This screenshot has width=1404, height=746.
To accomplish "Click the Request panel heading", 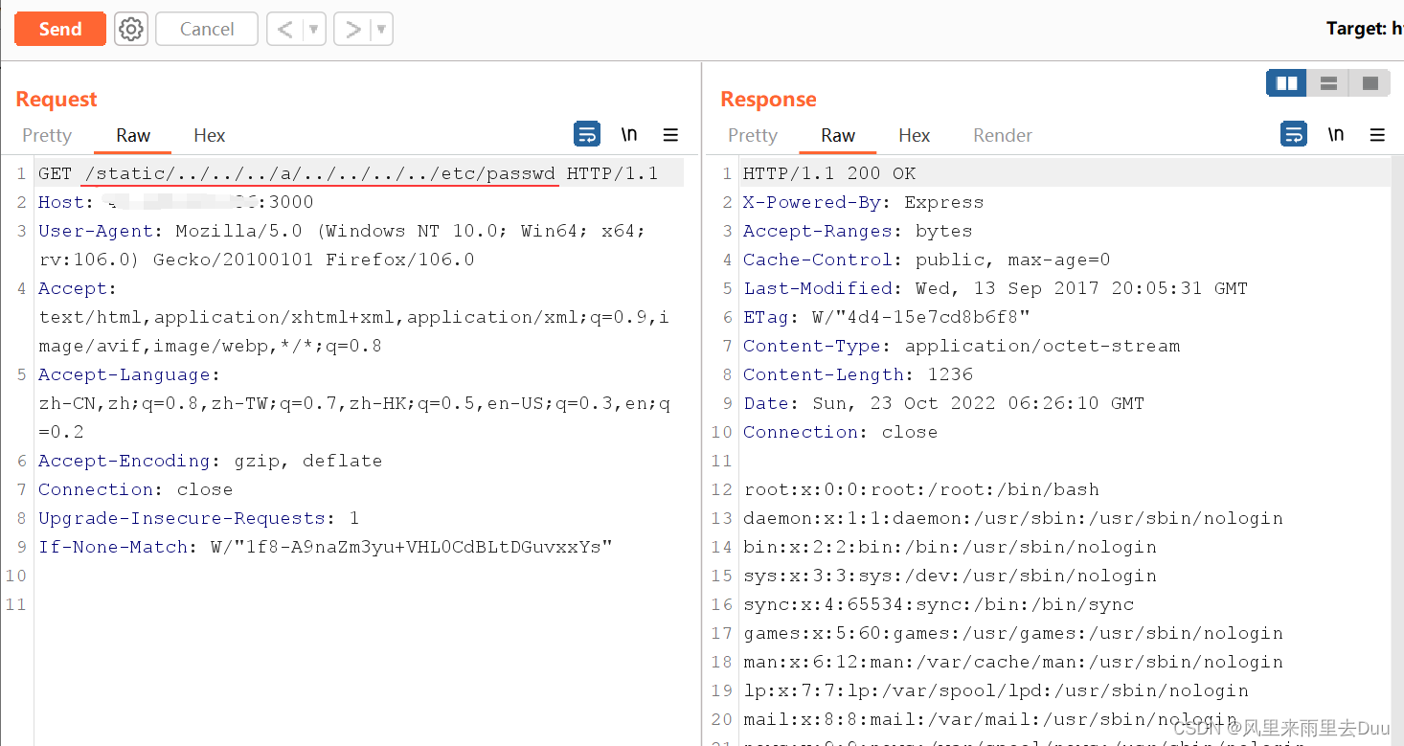I will coord(57,99).
